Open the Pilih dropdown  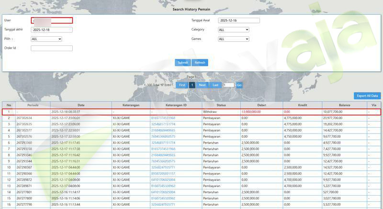coord(46,39)
